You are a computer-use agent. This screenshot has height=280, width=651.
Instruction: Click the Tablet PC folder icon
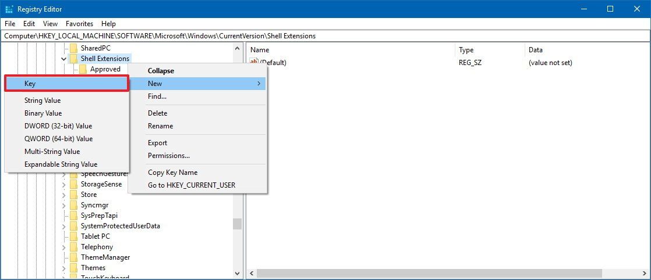click(73, 236)
